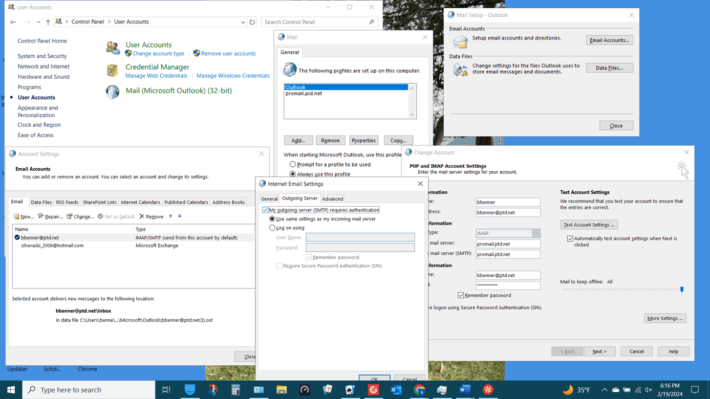
Task: Toggle Remember password in Internet Email Settings
Action: pyautogui.click(x=309, y=257)
